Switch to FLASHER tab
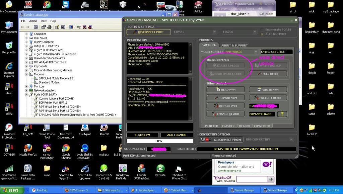Screen dimensions: 343x194 point(228,126)
